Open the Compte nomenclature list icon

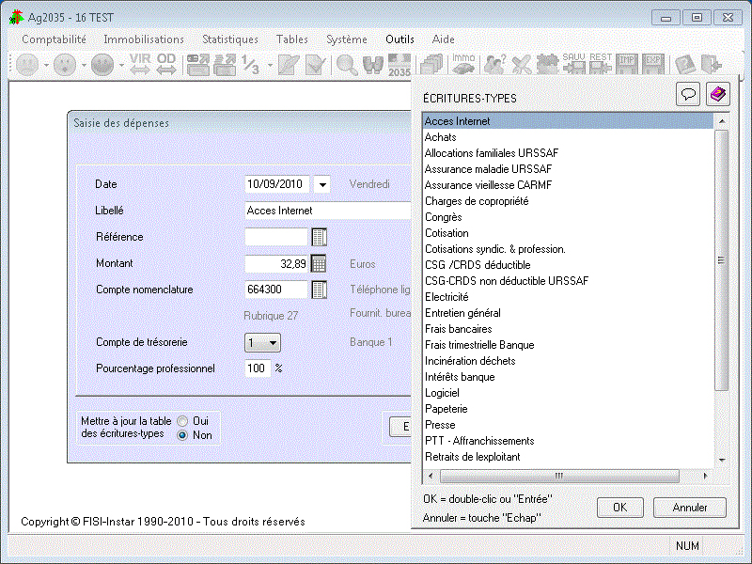tap(319, 290)
